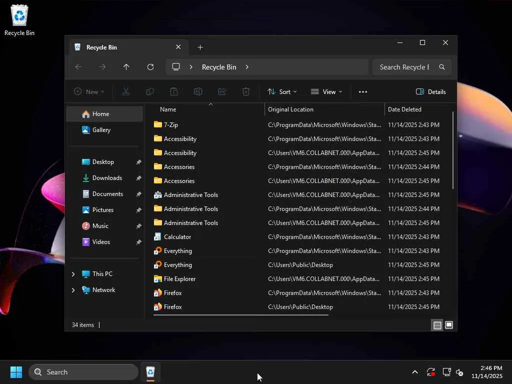The width and height of the screenshot is (512, 384).
Task: Go up one folder level
Action: 126,67
